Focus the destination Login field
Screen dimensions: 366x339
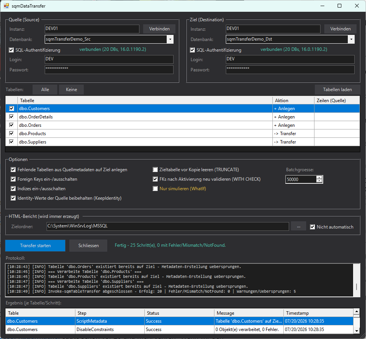click(290, 59)
